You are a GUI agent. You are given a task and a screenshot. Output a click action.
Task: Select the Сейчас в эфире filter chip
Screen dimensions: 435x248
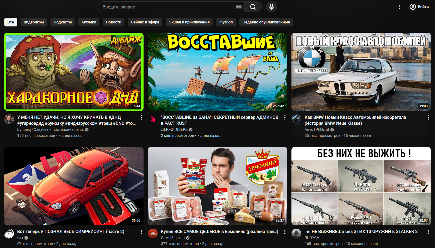point(145,22)
